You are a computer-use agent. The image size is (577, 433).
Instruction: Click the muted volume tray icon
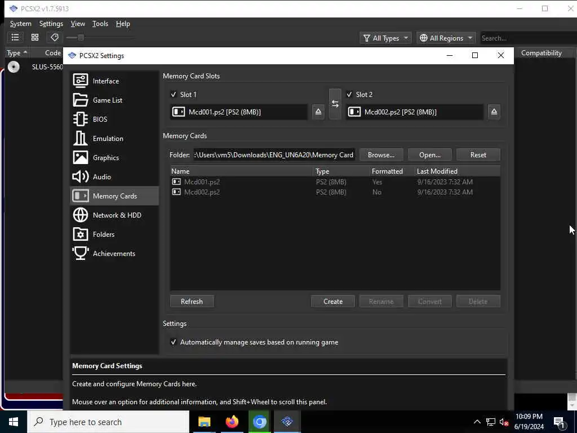click(x=503, y=422)
